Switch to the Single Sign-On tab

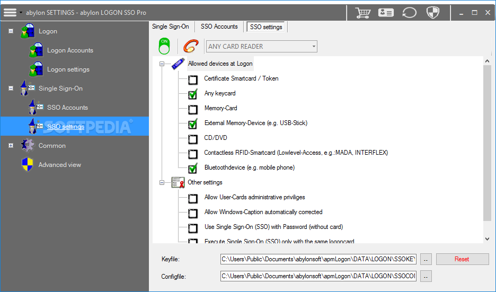click(170, 26)
